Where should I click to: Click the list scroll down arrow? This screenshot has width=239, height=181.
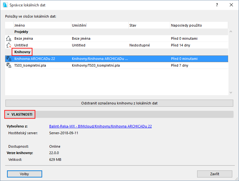pos(231,93)
